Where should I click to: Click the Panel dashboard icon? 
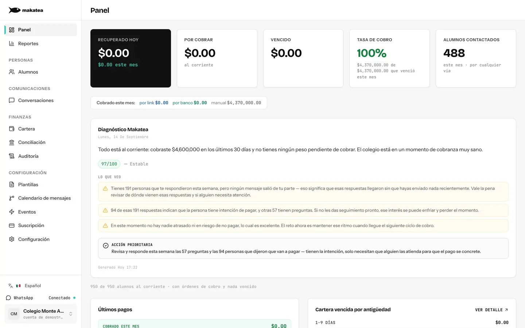click(12, 30)
